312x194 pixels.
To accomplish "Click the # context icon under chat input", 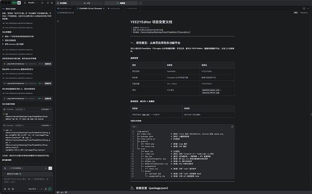I will pyautogui.click(x=9, y=189).
